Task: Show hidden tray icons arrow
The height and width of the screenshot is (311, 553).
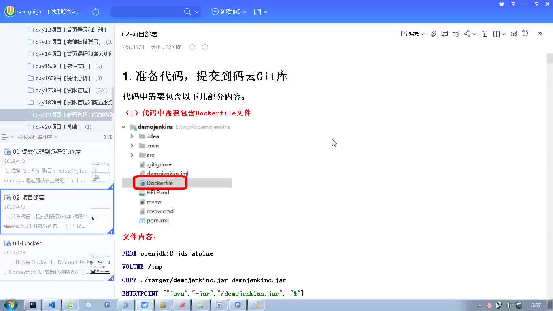Action: (480, 305)
